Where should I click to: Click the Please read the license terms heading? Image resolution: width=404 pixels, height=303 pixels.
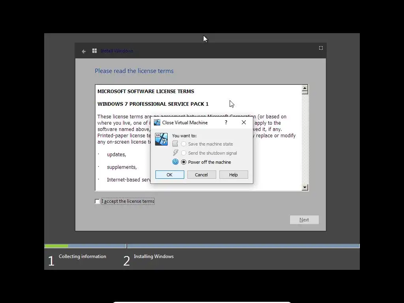[x=134, y=71]
